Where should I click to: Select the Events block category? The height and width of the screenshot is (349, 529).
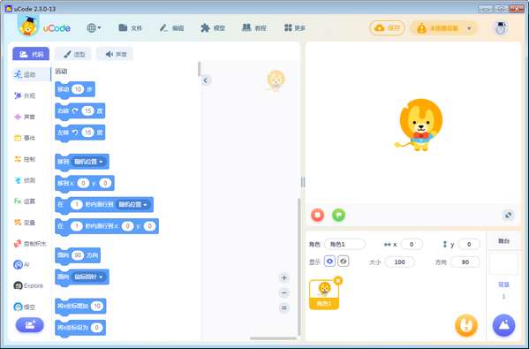(x=25, y=138)
